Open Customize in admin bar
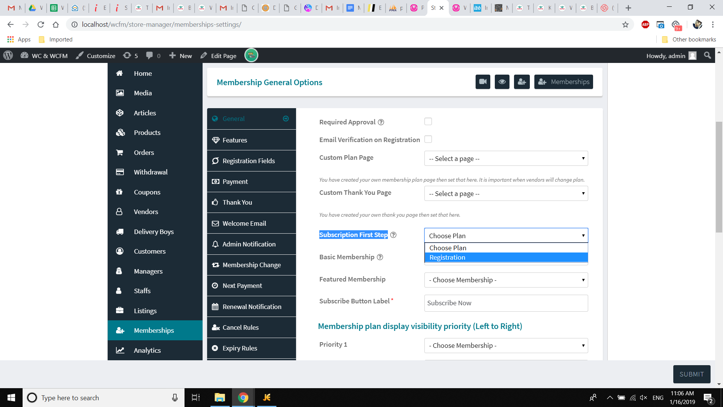The width and height of the screenshot is (723, 407). [x=96, y=55]
